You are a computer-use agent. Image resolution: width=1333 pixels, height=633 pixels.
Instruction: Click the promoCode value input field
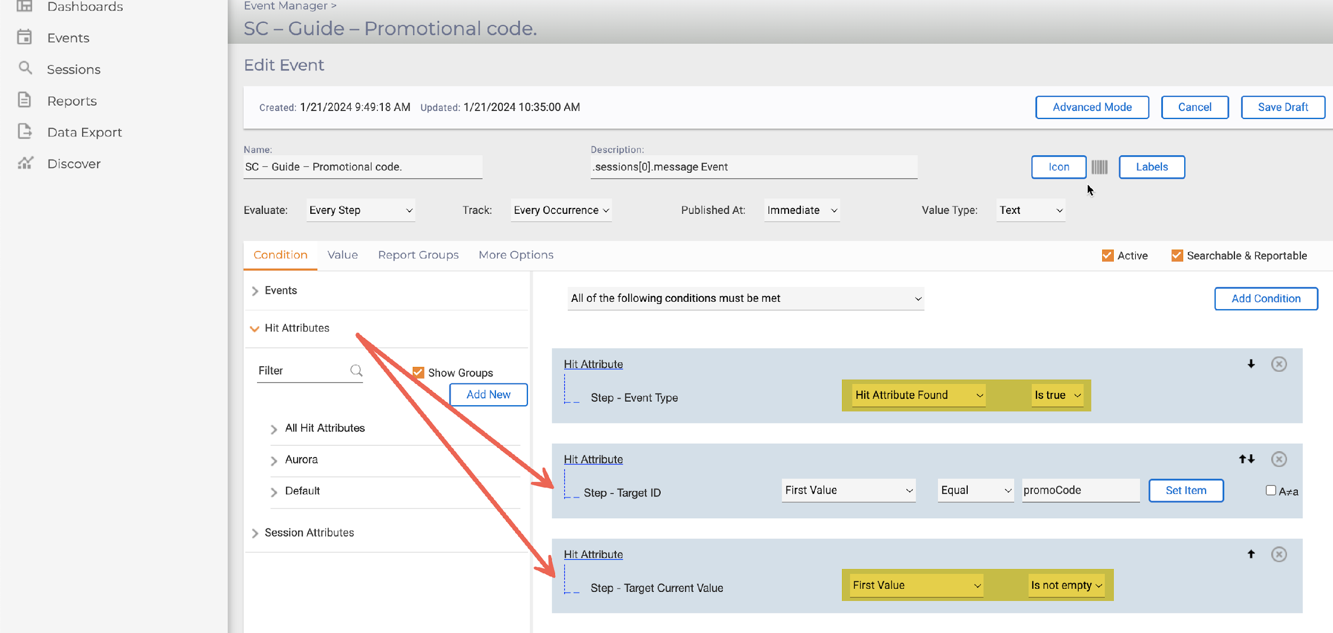point(1080,490)
